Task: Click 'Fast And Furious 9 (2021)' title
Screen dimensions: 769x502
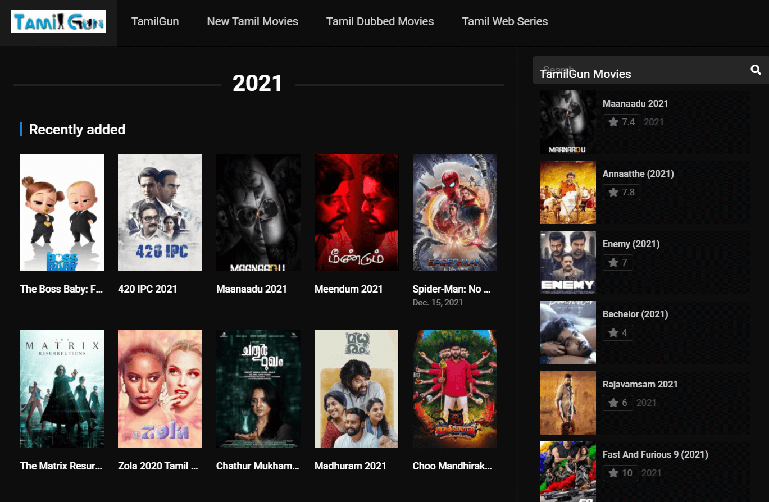Action: 656,454
